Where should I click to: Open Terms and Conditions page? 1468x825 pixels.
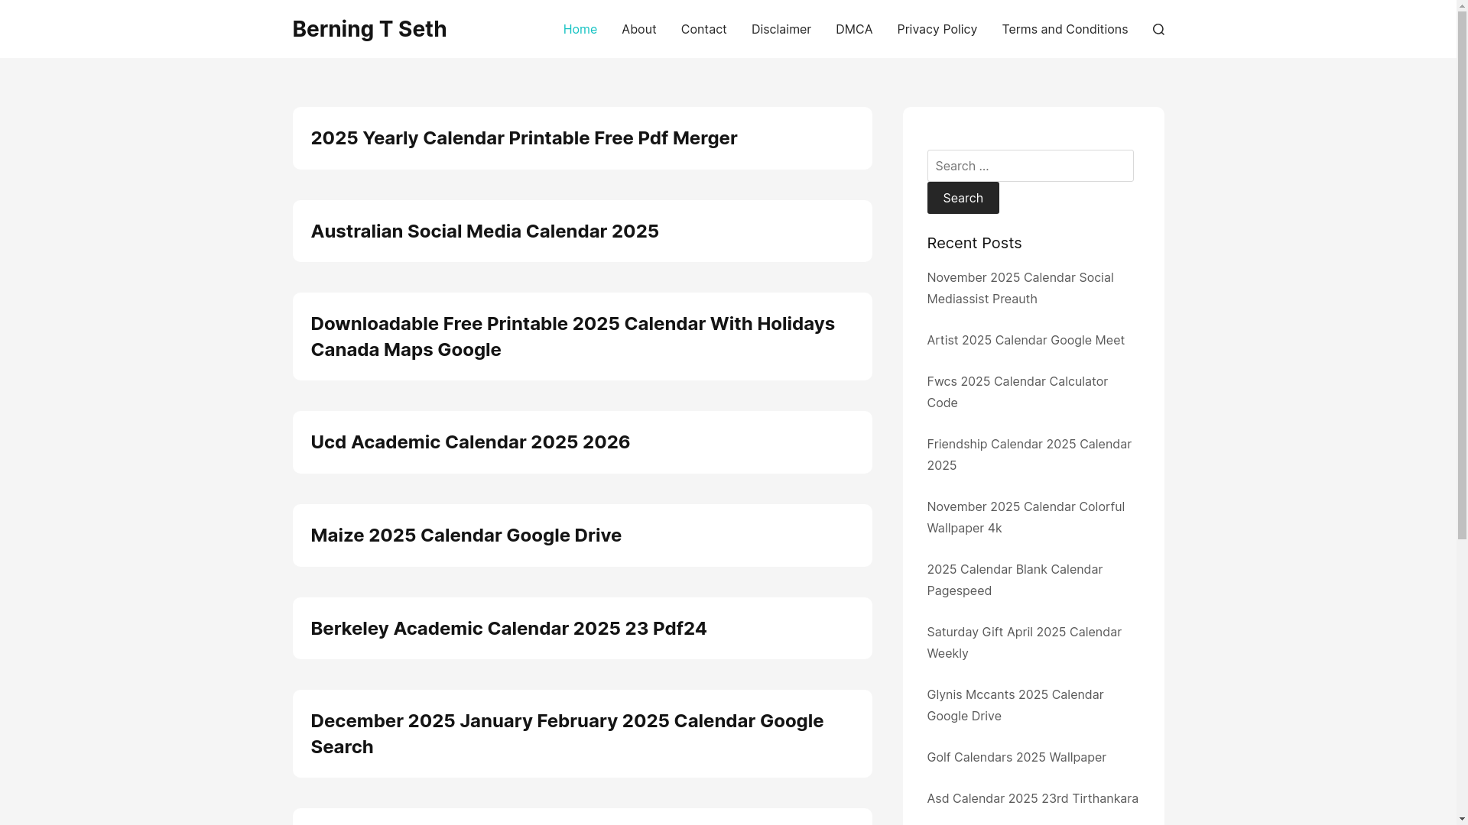tap(1064, 29)
